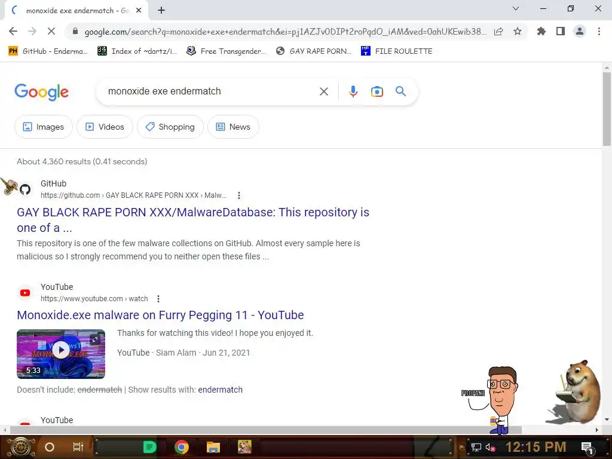Click the address bar URL
Image resolution: width=612 pixels, height=459 pixels.
pyautogui.click(x=285, y=32)
